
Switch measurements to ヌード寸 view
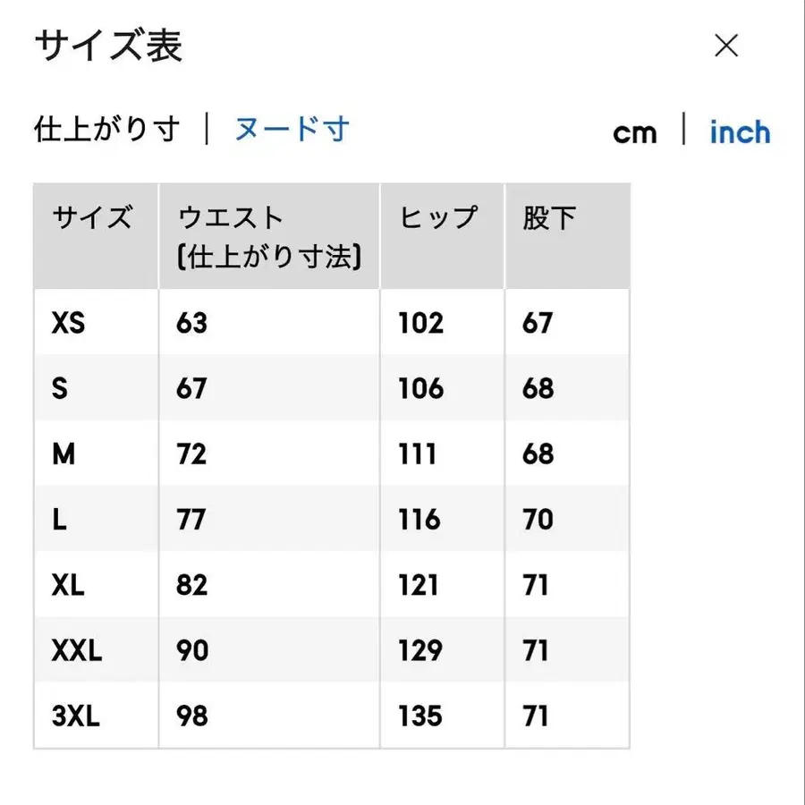(x=291, y=130)
